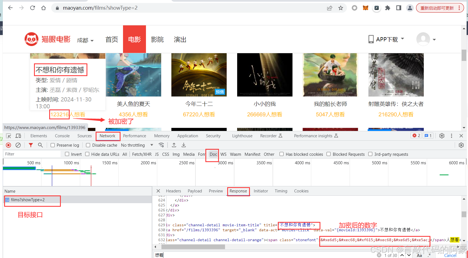The height and width of the screenshot is (258, 468).
Task: Clear the network log
Action: [18, 145]
